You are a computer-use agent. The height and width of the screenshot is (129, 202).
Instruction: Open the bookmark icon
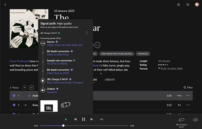coord(179,5)
